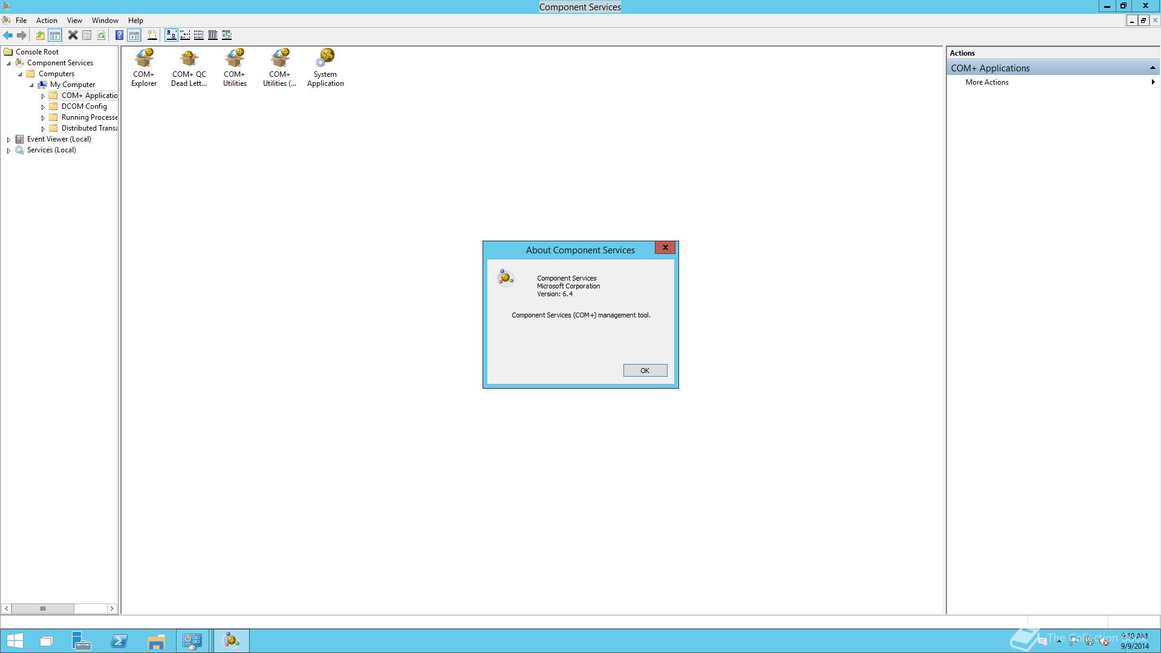Expand the Distributed Transaction tree node
This screenshot has width=1161, height=653.
pos(43,129)
